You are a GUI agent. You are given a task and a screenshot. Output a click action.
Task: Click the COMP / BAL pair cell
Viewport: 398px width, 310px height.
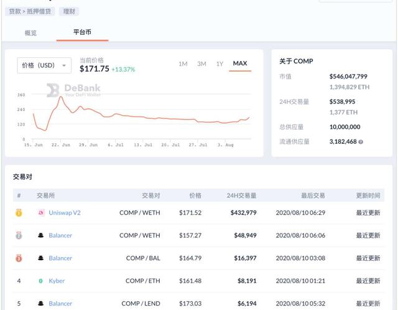(143, 258)
